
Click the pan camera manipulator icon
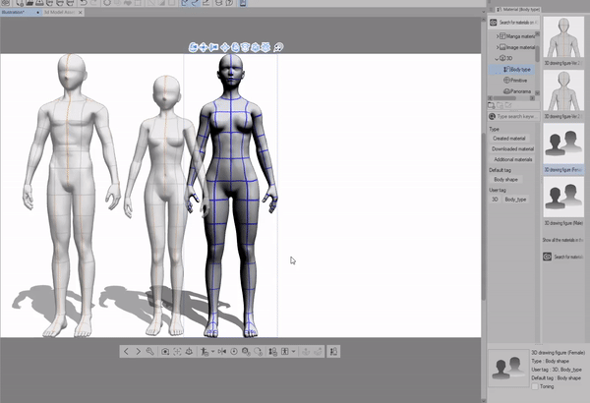coord(204,47)
